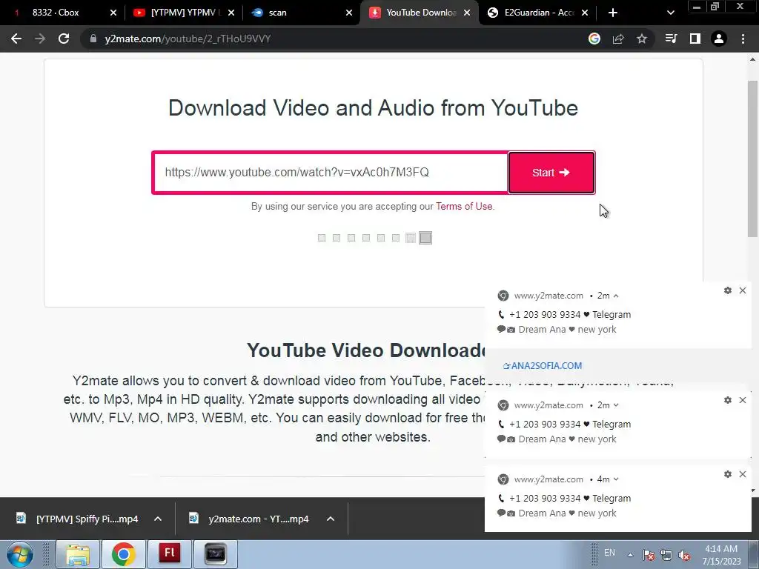The image size is (759, 569).
Task: Expand the middle 2m notification chevron
Action: pyautogui.click(x=616, y=405)
